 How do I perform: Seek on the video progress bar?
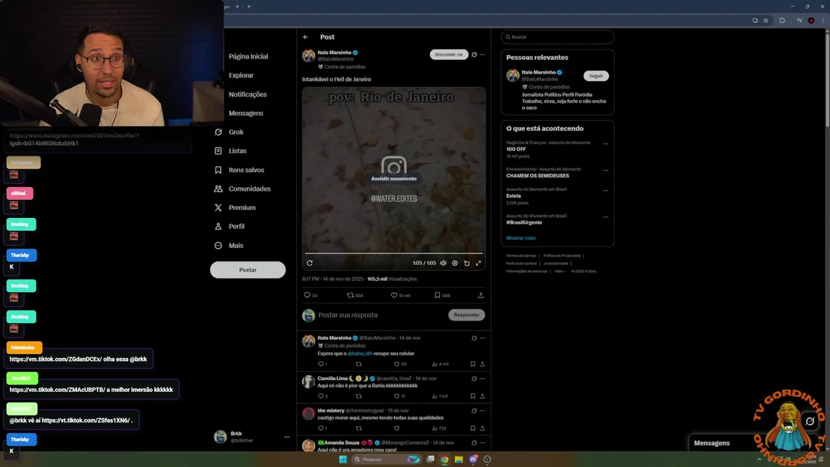[394, 253]
